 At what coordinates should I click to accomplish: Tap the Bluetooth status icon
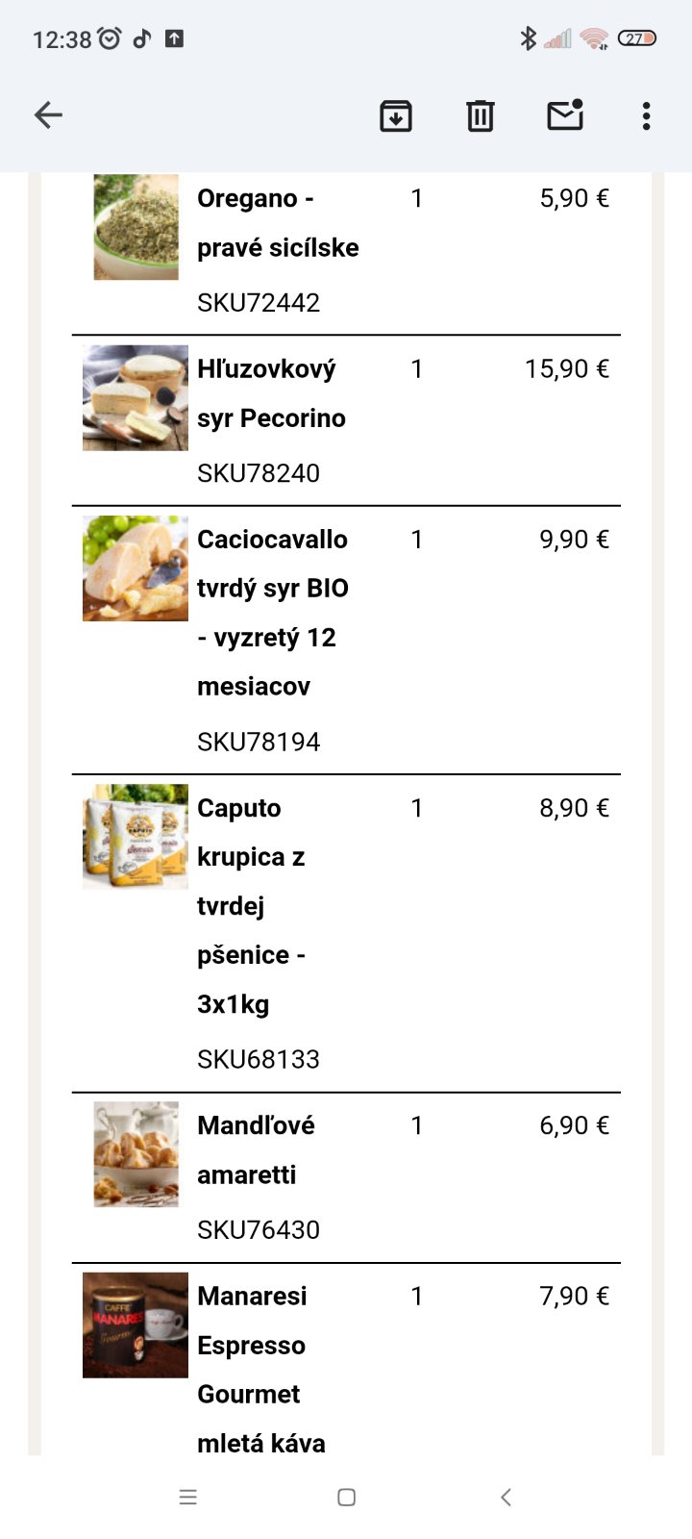click(x=527, y=38)
